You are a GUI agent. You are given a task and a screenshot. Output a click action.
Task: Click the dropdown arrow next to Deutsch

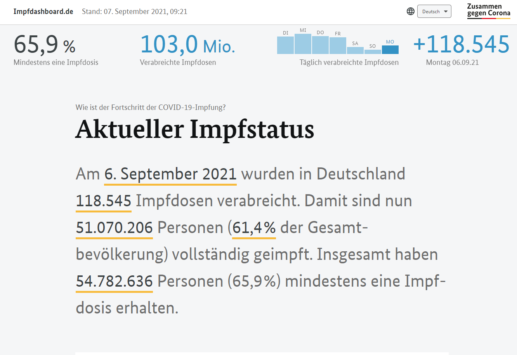click(446, 11)
